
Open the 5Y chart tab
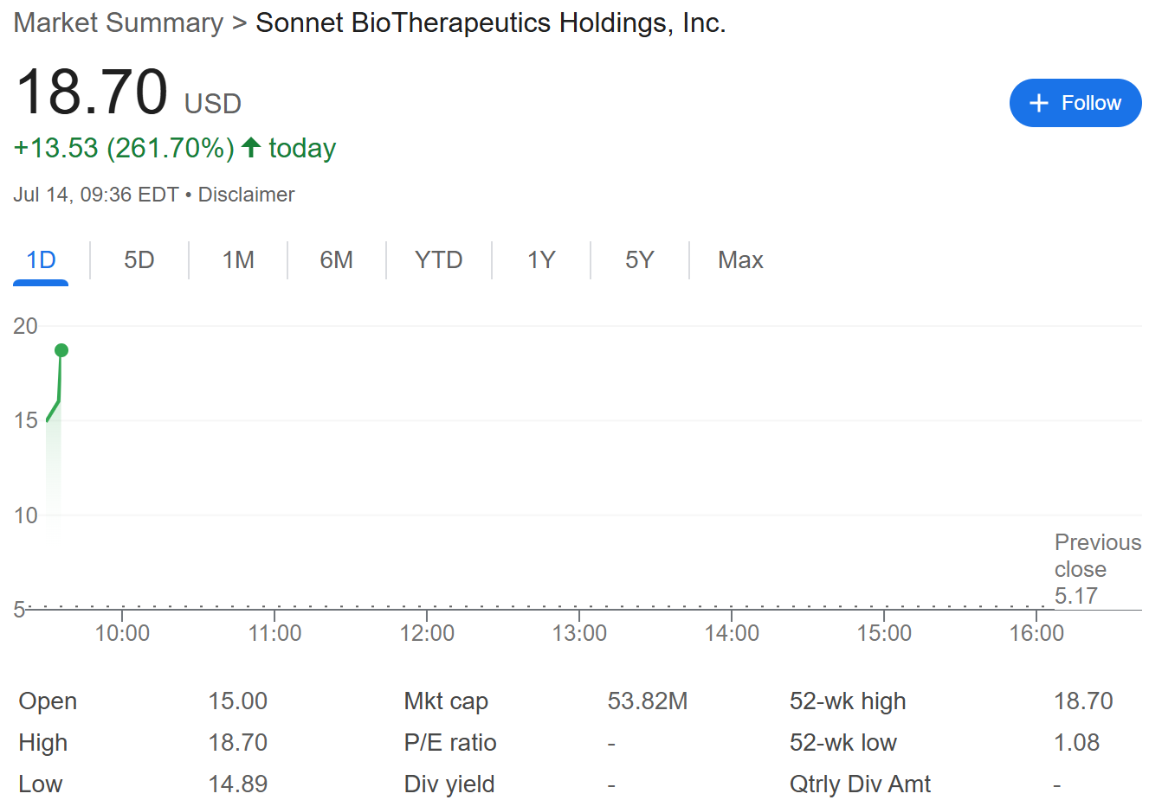click(639, 259)
